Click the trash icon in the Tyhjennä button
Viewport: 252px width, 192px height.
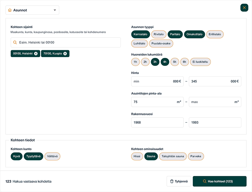(172, 181)
